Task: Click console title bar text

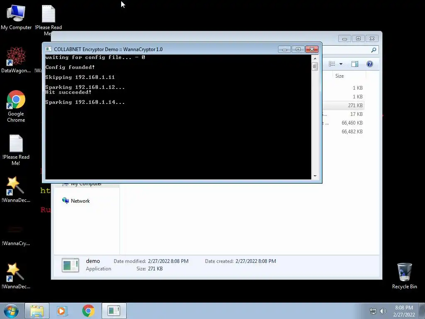Action: (108, 49)
